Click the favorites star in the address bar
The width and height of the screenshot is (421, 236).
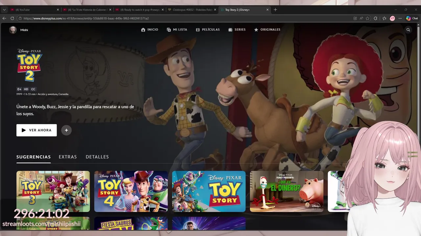tap(367, 18)
